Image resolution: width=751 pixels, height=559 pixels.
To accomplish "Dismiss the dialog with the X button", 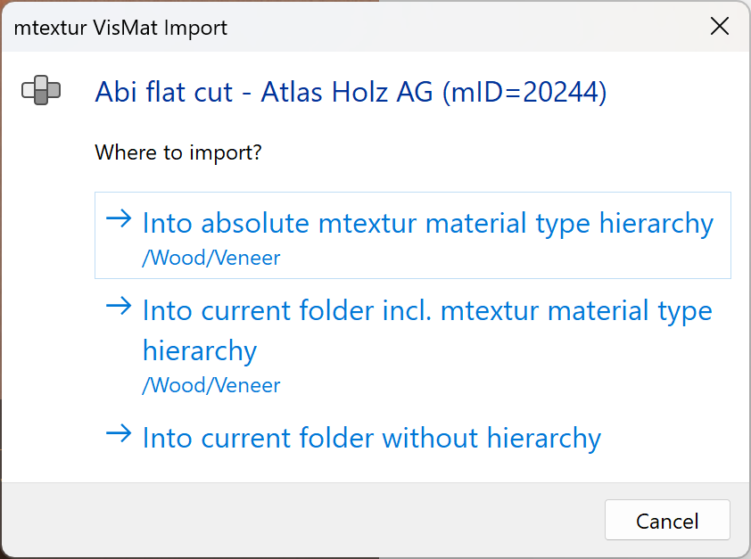I will pyautogui.click(x=719, y=26).
